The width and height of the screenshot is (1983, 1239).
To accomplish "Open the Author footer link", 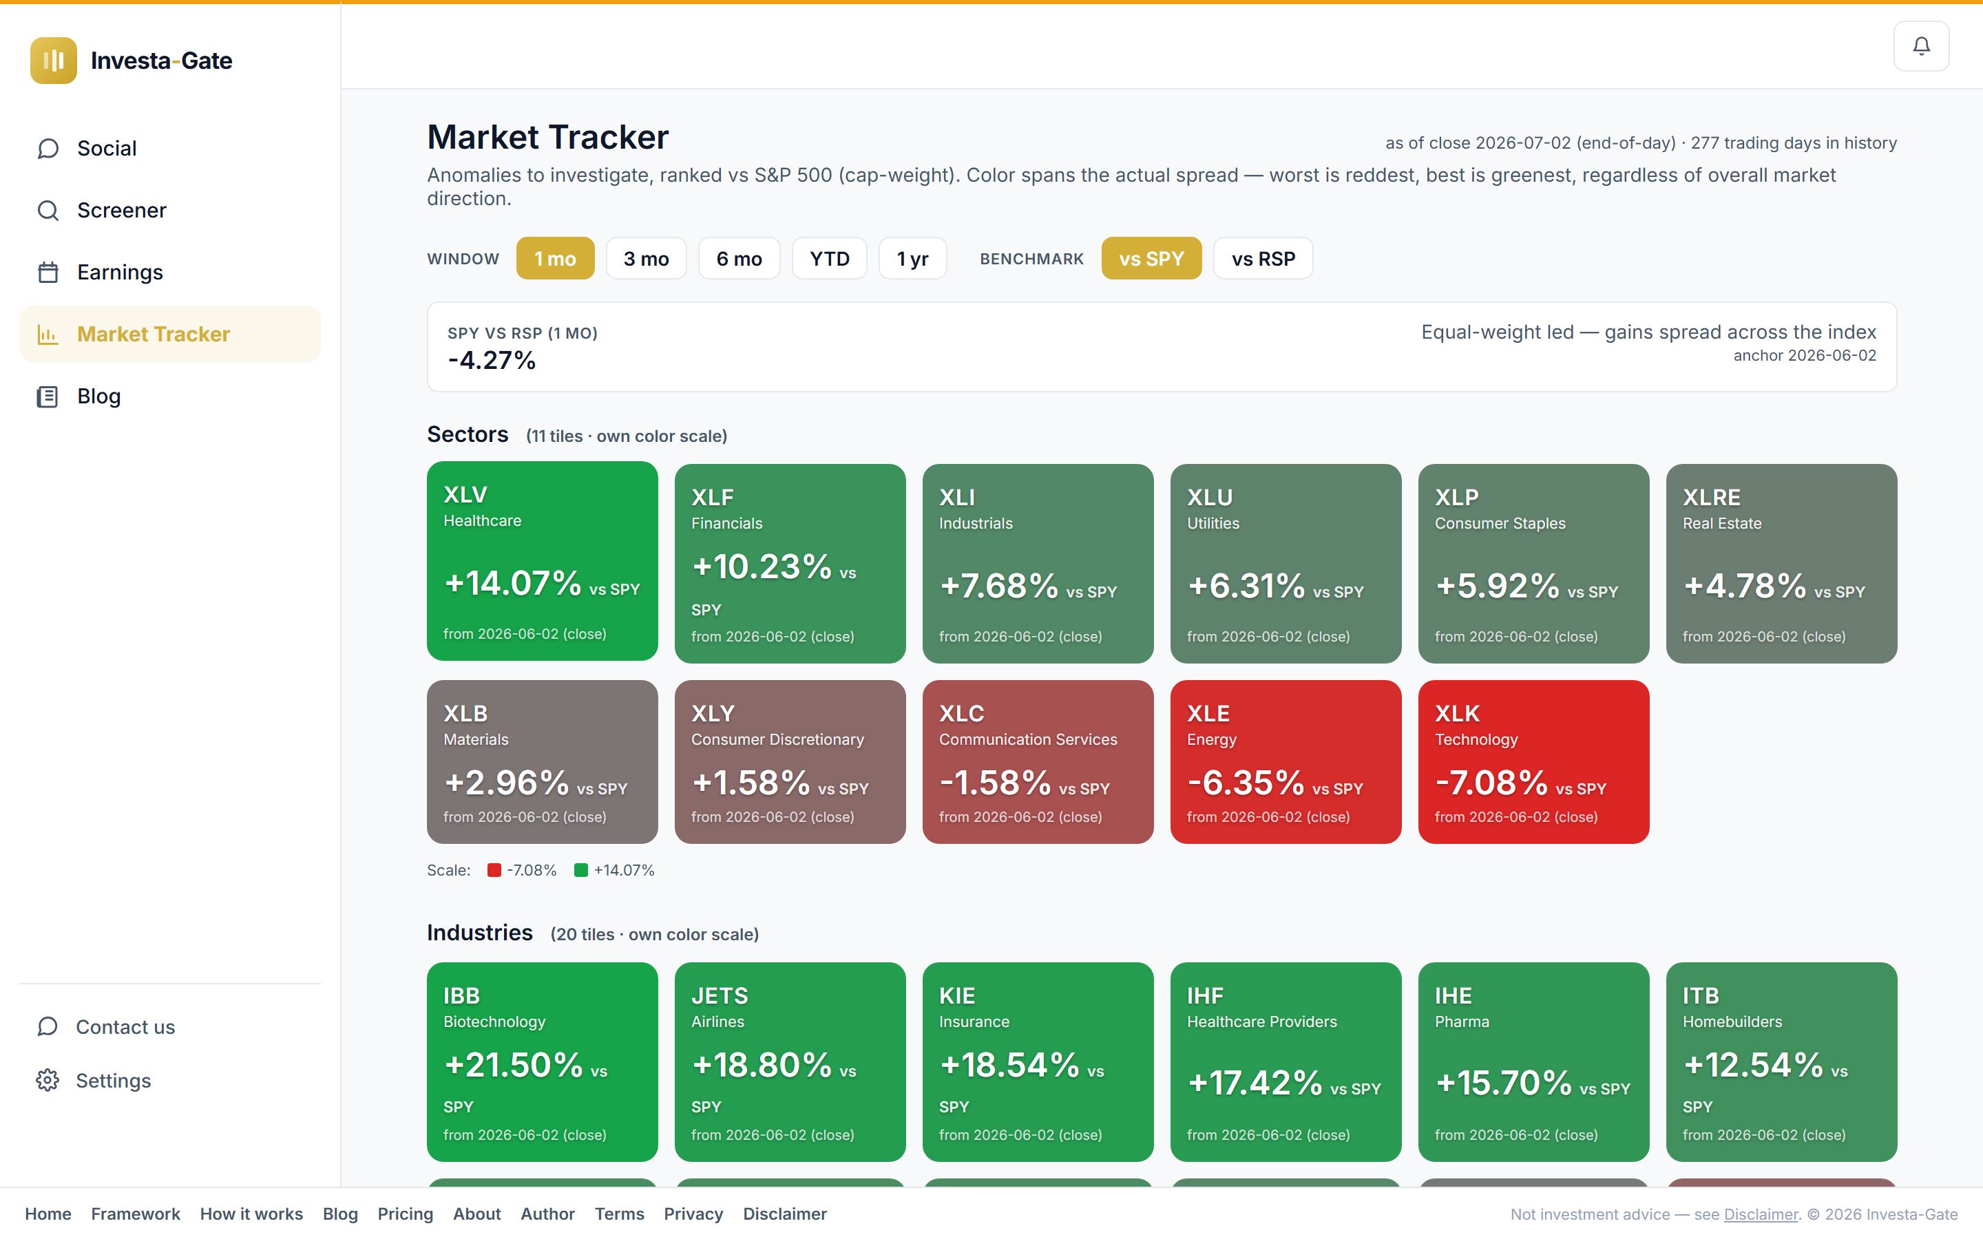I will pyautogui.click(x=547, y=1214).
